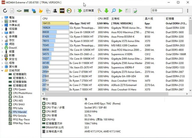Select the CPU Queen benchmark
The height and width of the screenshot is (138, 192).
(19, 89)
